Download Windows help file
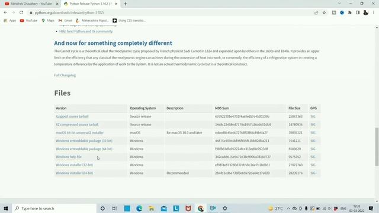 [69, 157]
